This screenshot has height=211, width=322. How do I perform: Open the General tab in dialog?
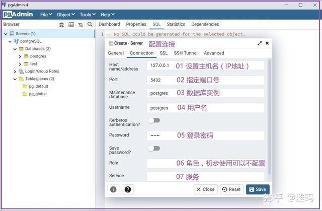(x=116, y=53)
